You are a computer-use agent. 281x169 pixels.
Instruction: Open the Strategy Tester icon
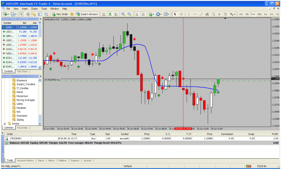click(46, 14)
